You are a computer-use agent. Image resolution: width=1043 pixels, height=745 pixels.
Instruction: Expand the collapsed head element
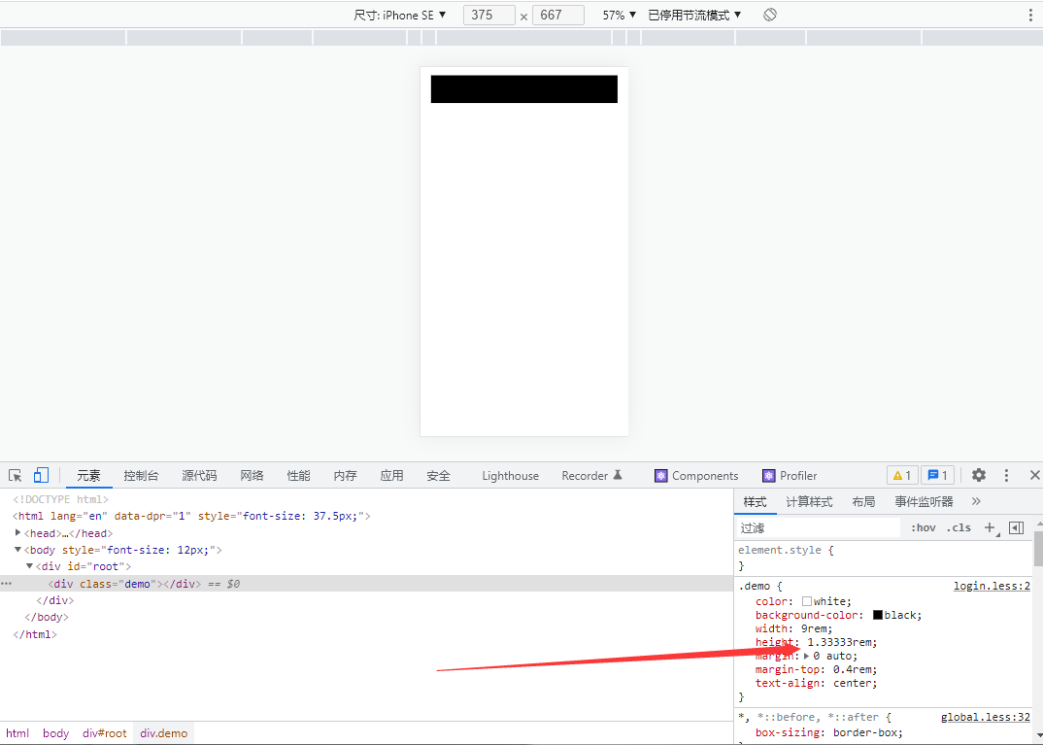click(x=17, y=532)
